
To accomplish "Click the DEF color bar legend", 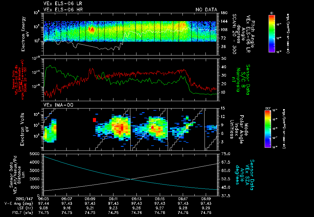I will click(268, 129).
